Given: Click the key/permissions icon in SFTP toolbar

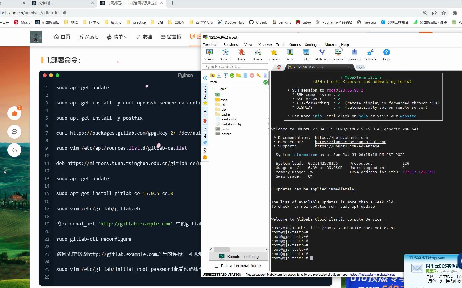Looking at the screenshot, I should [259, 75].
